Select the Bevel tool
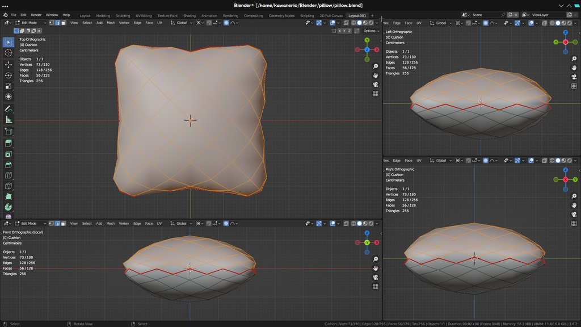Image resolution: width=581 pixels, height=327 pixels. click(x=9, y=165)
